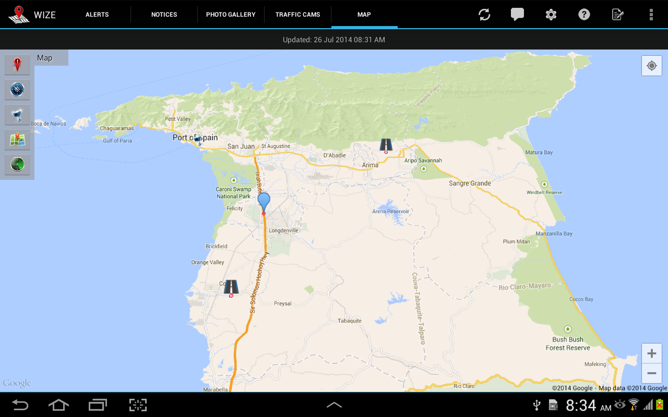The height and width of the screenshot is (417, 668).
Task: Tap the San Juan label
Action: [241, 146]
